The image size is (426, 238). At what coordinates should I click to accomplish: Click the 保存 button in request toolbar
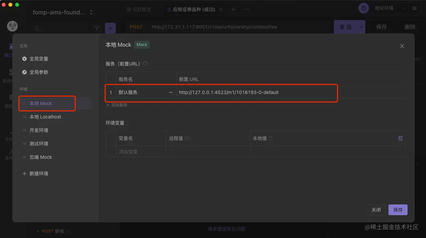pos(381,27)
